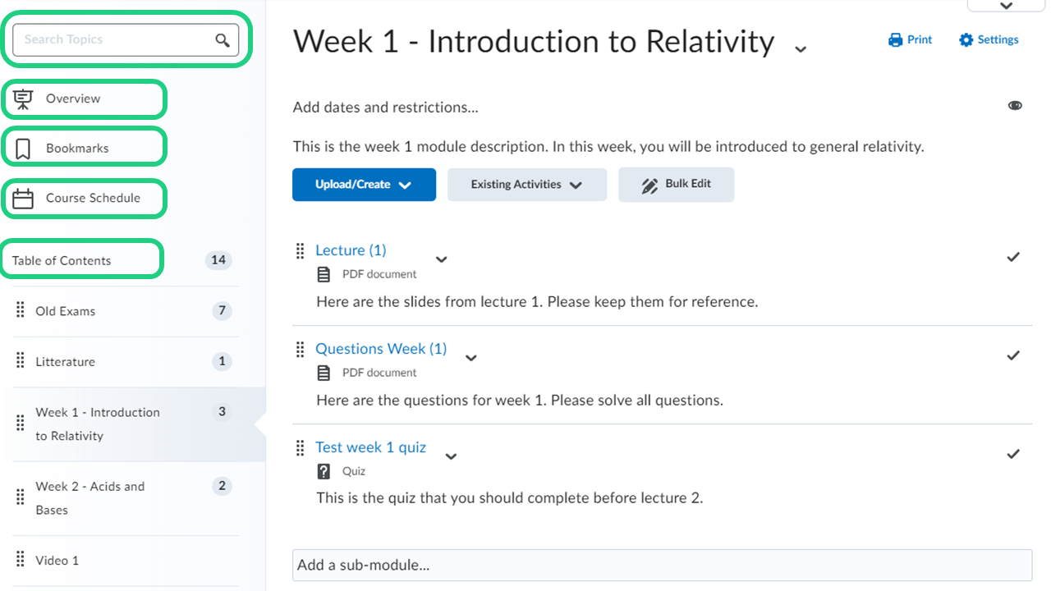Viewport: 1051px width, 591px height.
Task: Open the Test week 1 quiz link
Action: click(x=370, y=447)
